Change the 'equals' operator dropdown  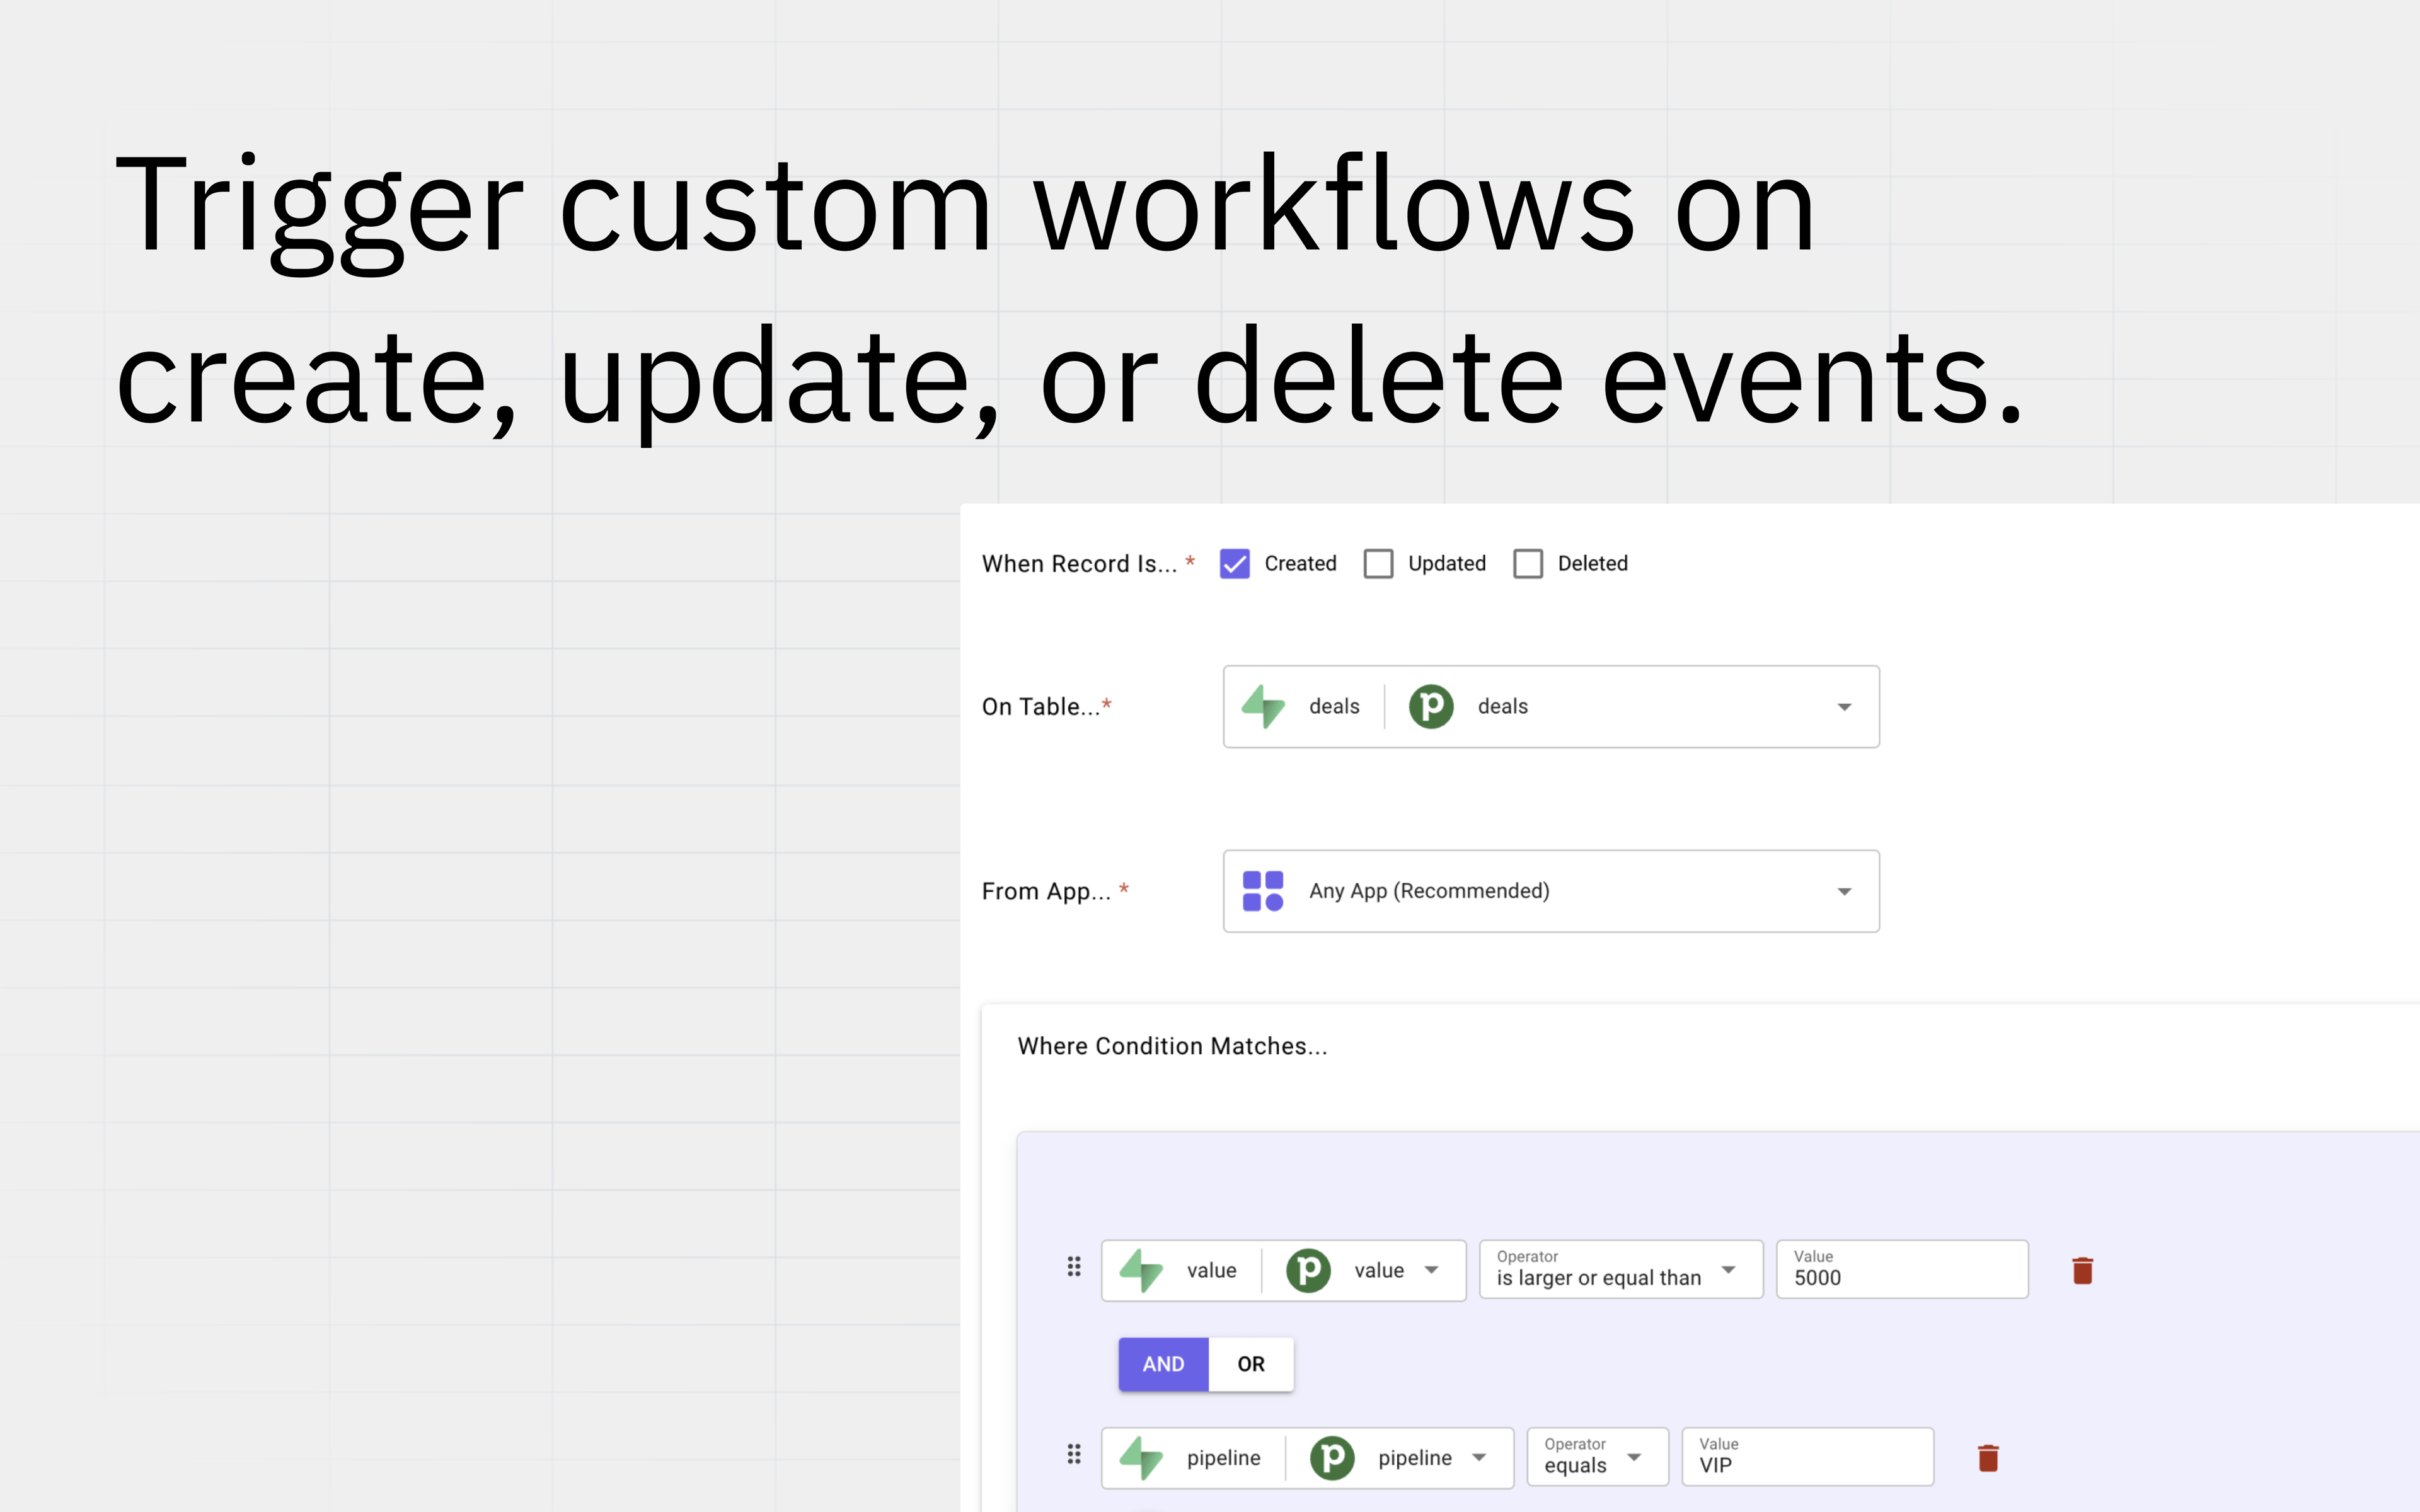coord(1598,1457)
